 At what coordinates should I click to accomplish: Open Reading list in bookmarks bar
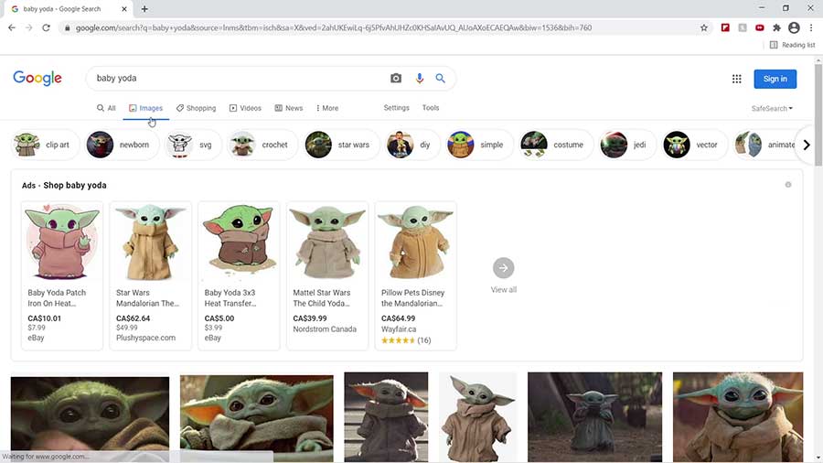[793, 45]
